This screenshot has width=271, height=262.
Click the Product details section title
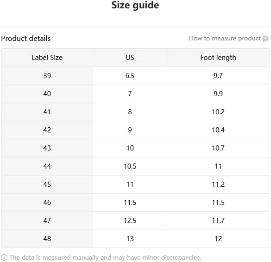click(x=26, y=39)
